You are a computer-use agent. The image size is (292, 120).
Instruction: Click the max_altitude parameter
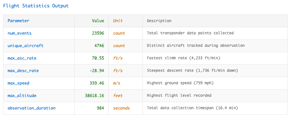[x=22, y=96]
